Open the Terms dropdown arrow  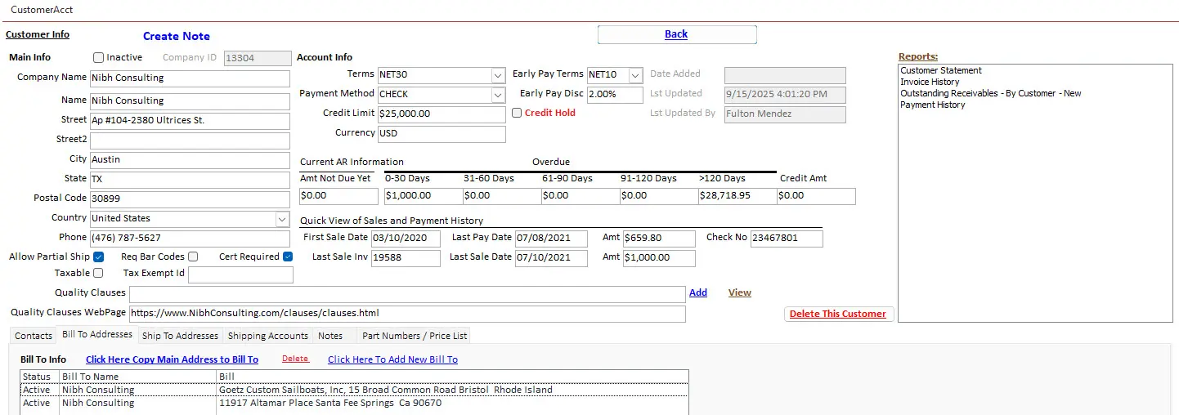coord(498,75)
